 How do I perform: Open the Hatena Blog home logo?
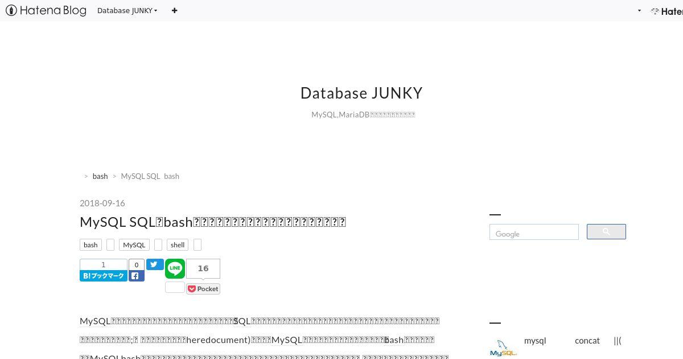(x=46, y=10)
